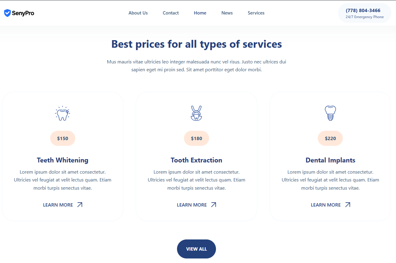The width and height of the screenshot is (396, 263).
Task: Click the SenyPro shield logo icon
Action: tap(8, 13)
